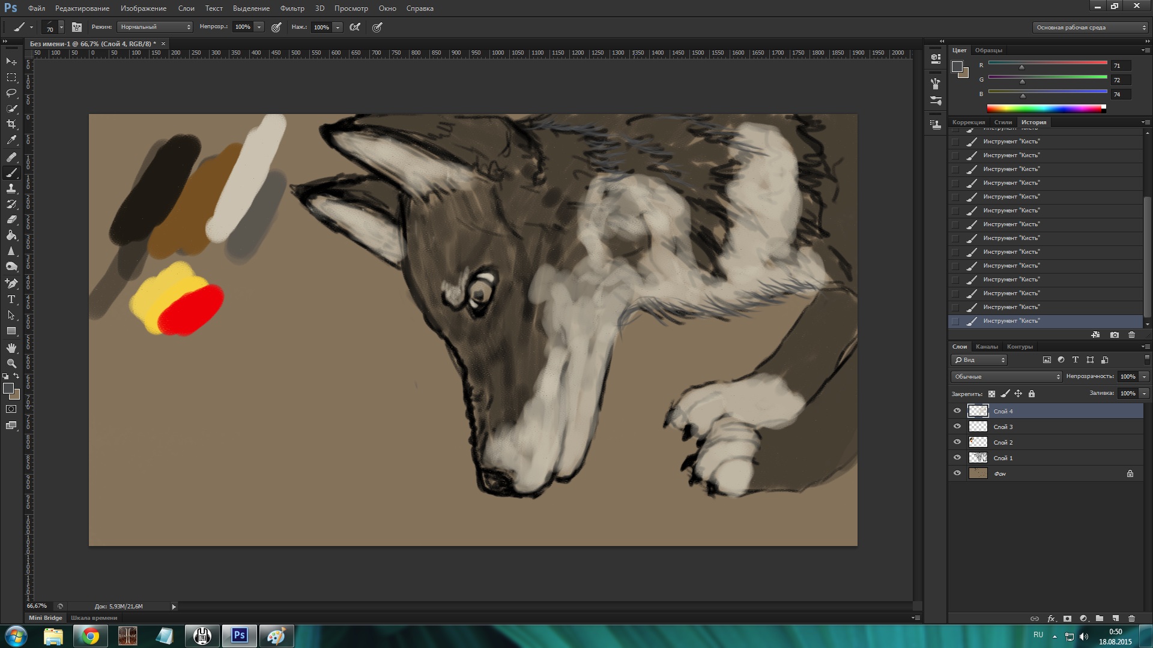Select the Path Selection tool
The height and width of the screenshot is (648, 1153).
tap(11, 315)
